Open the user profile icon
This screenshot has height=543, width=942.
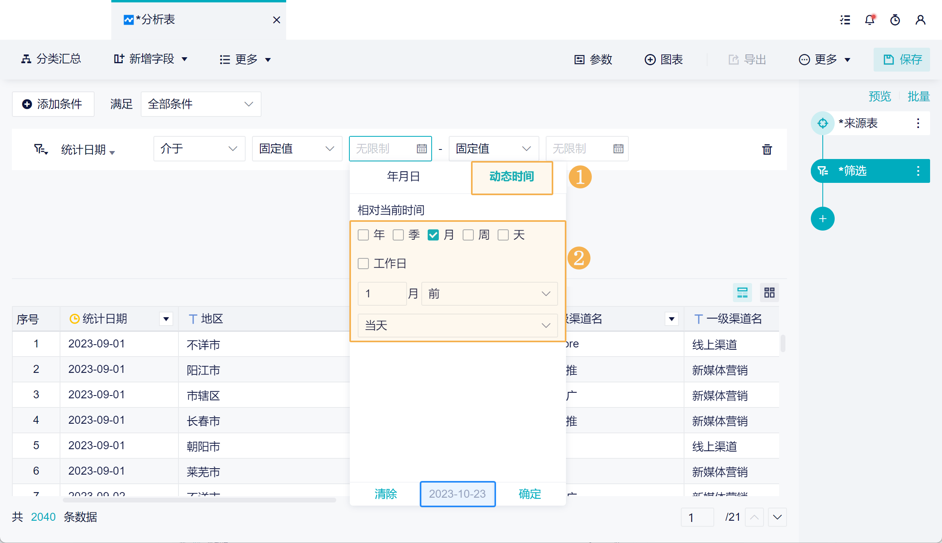(x=920, y=20)
